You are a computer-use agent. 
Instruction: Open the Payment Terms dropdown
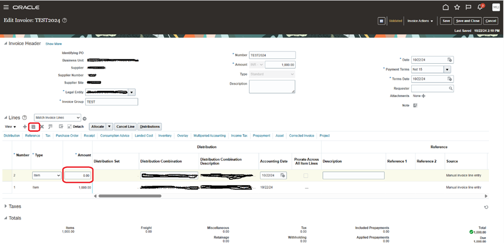coord(447,69)
